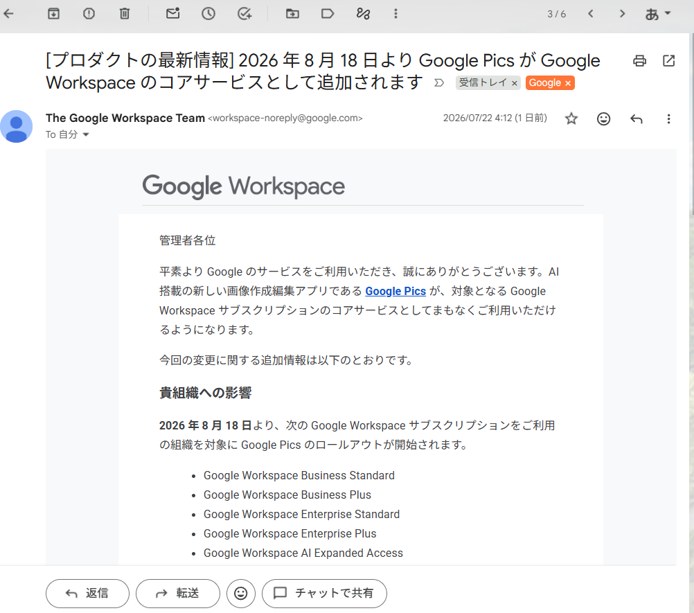Viewport: 694px width, 613px height.
Task: Click the orange Google label chip
Action: point(545,82)
